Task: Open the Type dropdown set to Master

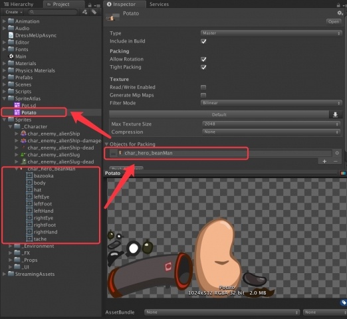Action: [271, 33]
